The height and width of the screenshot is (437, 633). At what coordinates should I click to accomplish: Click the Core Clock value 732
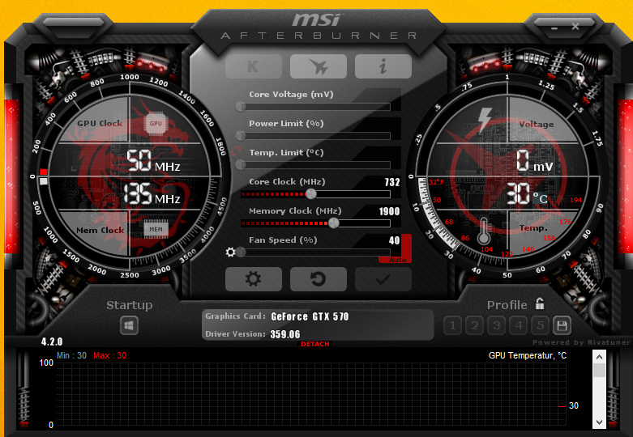pyautogui.click(x=392, y=182)
